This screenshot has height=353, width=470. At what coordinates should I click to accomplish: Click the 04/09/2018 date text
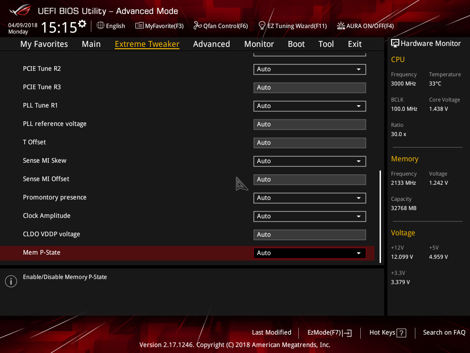23,25
